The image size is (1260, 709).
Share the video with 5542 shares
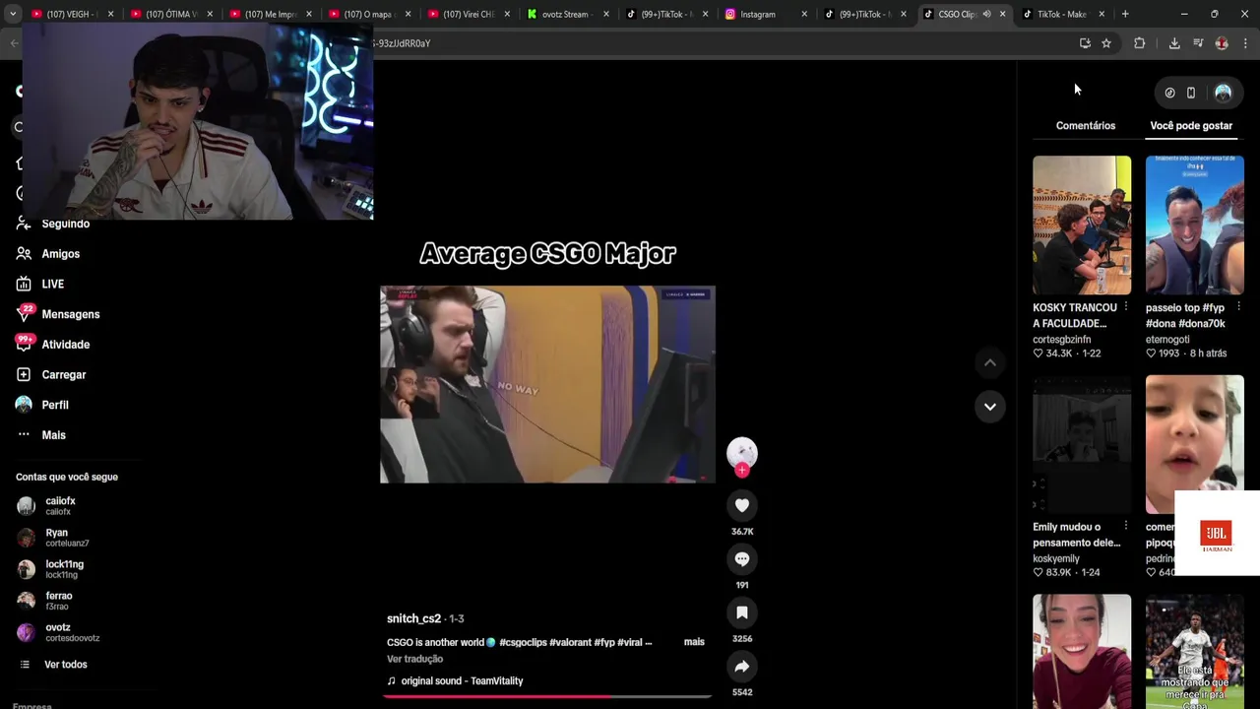pyautogui.click(x=742, y=667)
